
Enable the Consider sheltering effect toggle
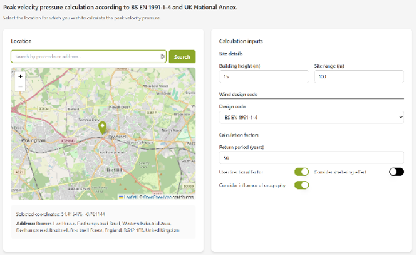click(x=396, y=172)
